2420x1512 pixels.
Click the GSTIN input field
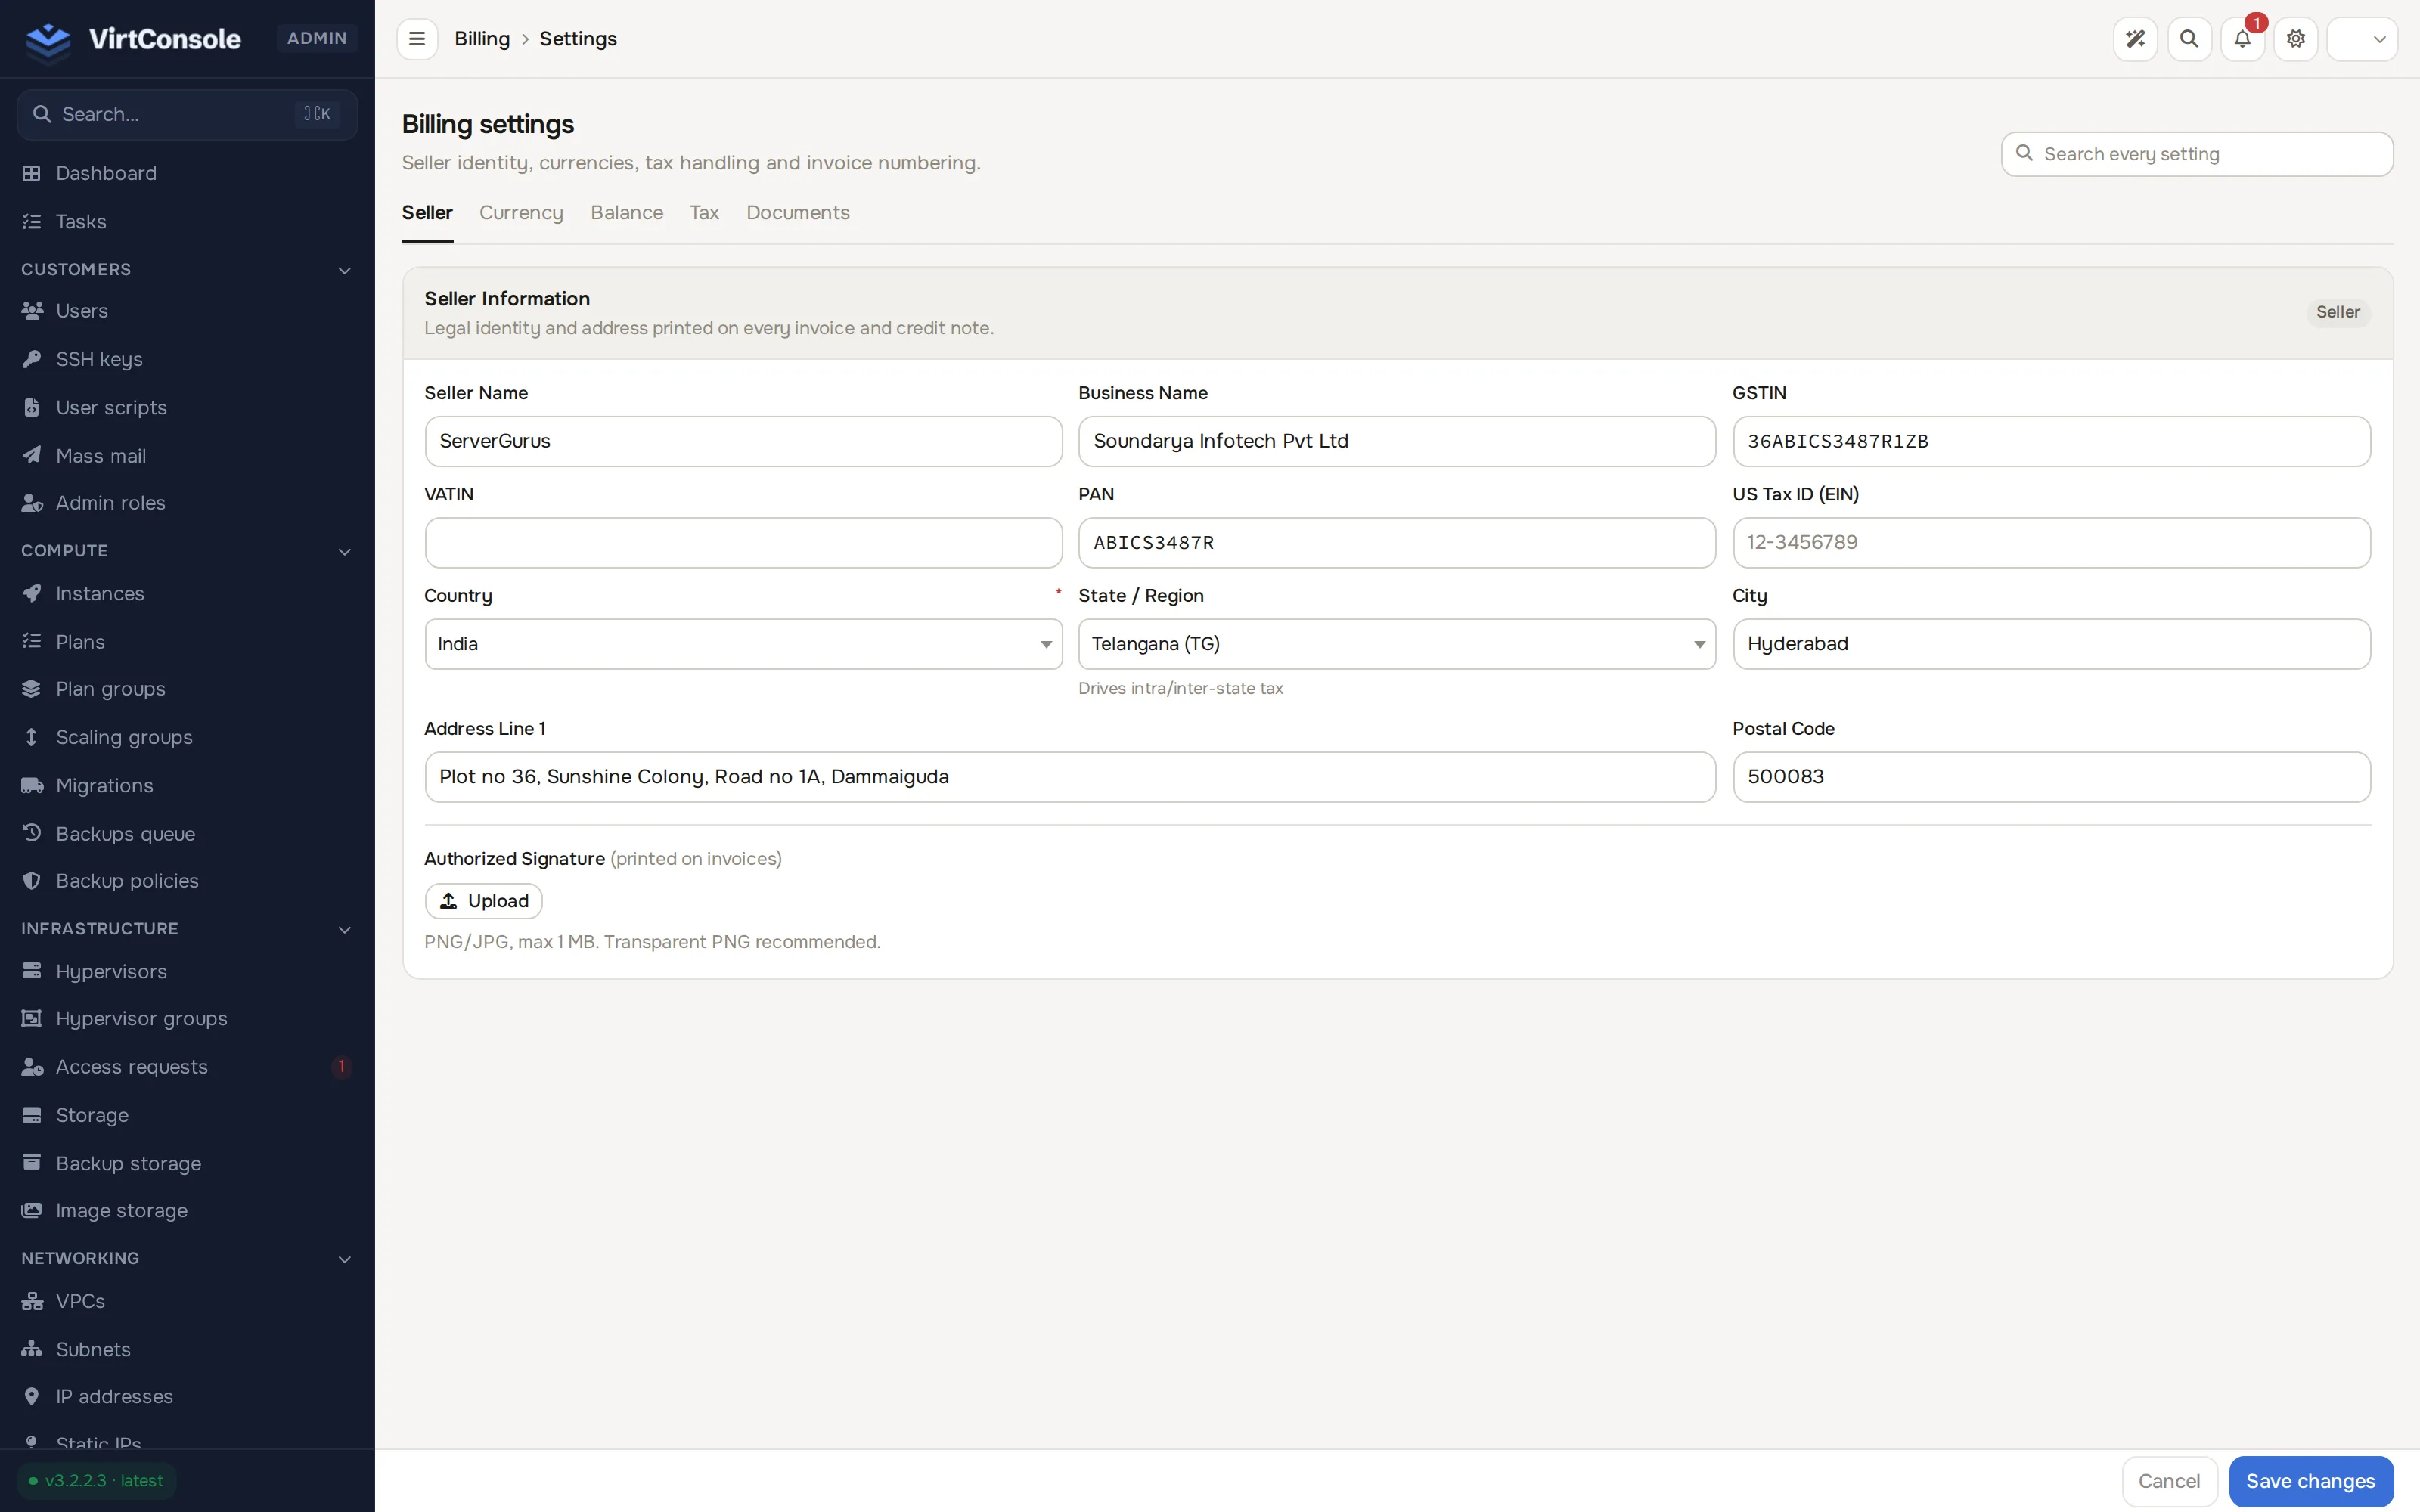click(x=2051, y=441)
